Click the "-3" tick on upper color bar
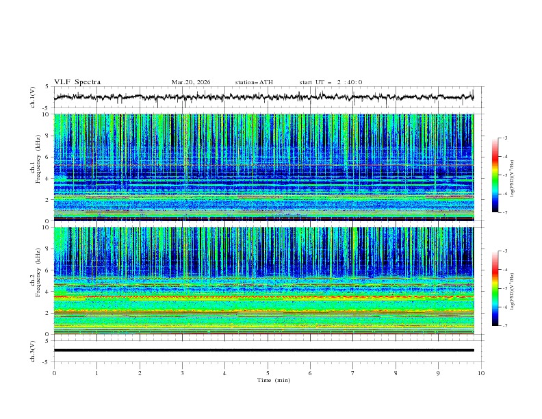Image resolution: width=542 pixels, height=419 pixels. (x=505, y=138)
